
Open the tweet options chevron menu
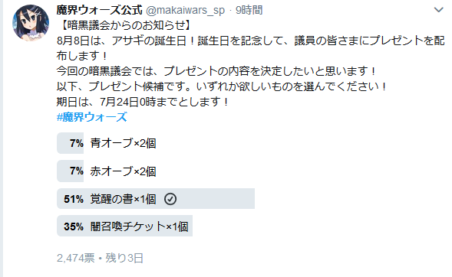click(x=438, y=10)
